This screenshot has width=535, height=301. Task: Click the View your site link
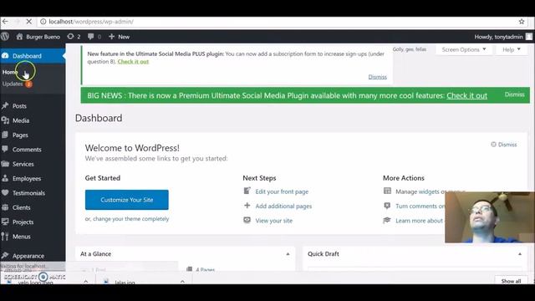click(274, 221)
